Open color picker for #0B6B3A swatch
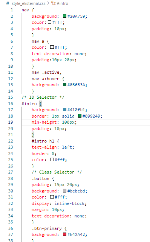The height and width of the screenshot is (242, 150). pyautogui.click(x=64, y=84)
